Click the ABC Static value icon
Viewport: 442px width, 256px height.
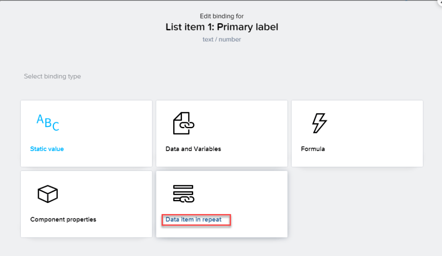click(48, 123)
